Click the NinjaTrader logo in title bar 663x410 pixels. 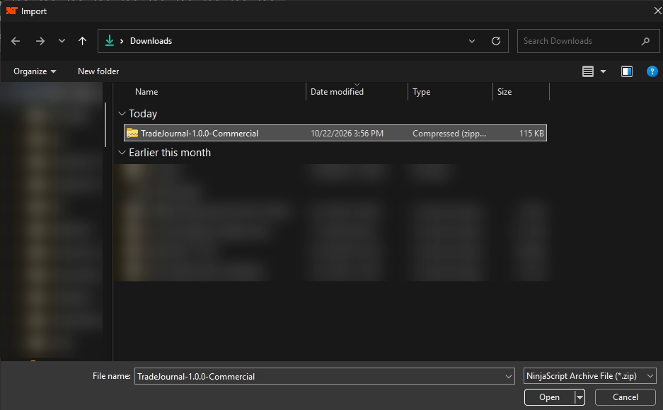click(11, 11)
